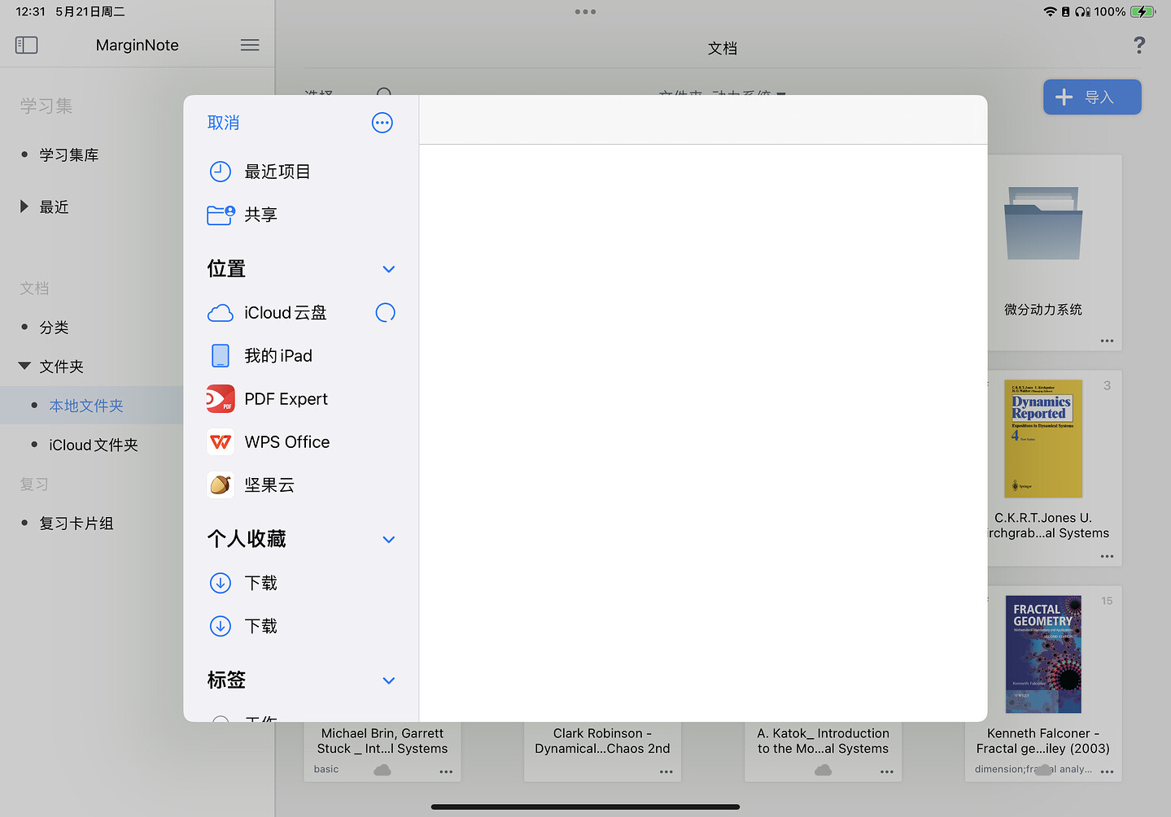
Task: Open 复习卡片组 in sidebar
Action: 76,523
